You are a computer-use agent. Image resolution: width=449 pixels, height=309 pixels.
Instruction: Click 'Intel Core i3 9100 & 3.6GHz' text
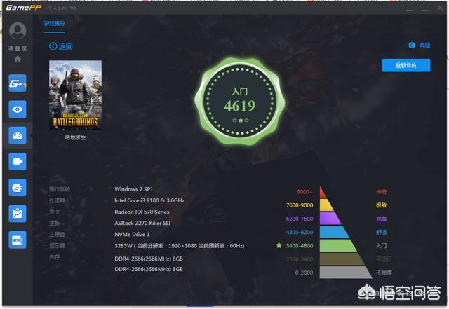tap(149, 200)
